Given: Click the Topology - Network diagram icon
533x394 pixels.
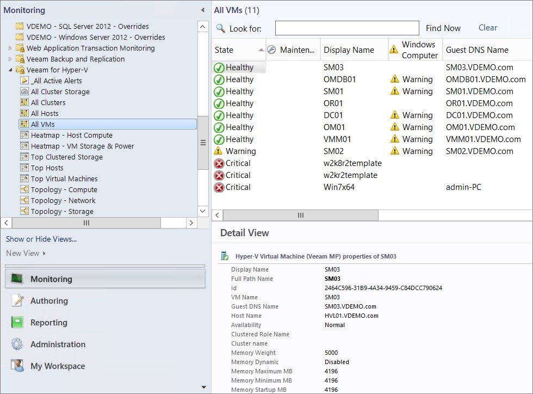Looking at the screenshot, I should coord(24,200).
